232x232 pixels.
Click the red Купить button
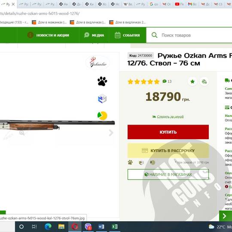[x=168, y=132]
